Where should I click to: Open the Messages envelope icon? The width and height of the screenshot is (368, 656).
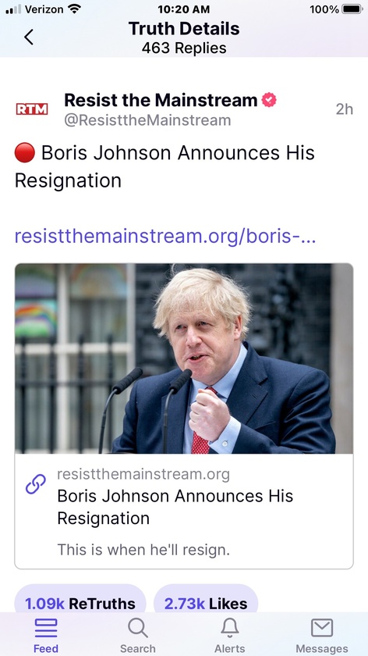tap(322, 628)
